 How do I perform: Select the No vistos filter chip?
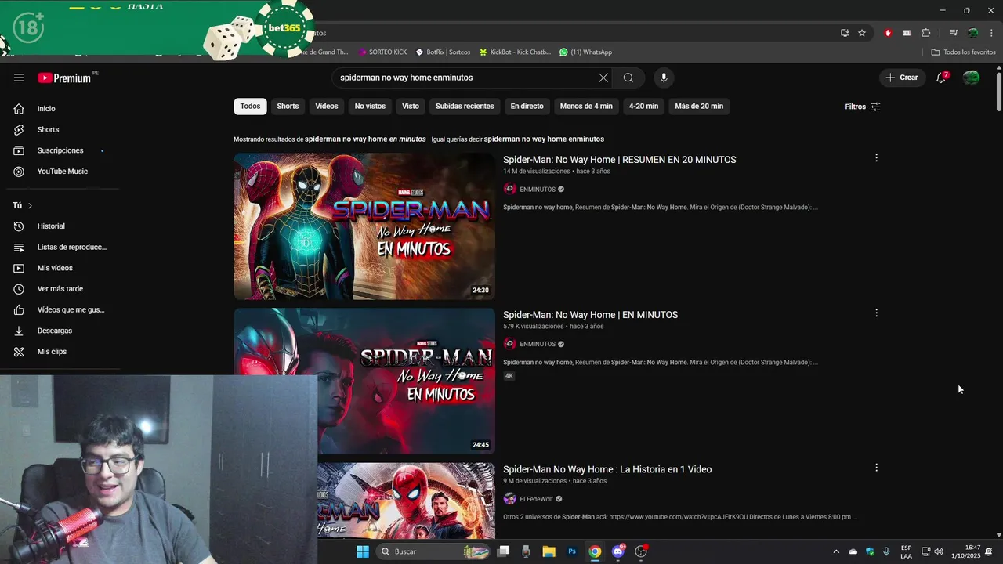pos(370,107)
